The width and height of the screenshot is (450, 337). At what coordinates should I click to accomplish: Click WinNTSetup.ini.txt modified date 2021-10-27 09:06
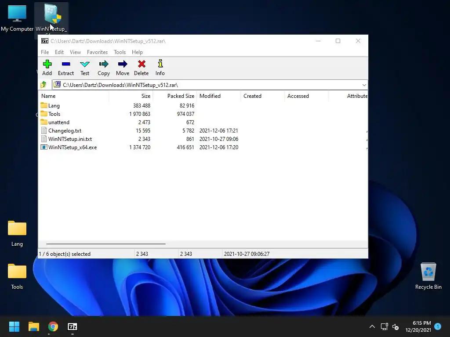[219, 139]
